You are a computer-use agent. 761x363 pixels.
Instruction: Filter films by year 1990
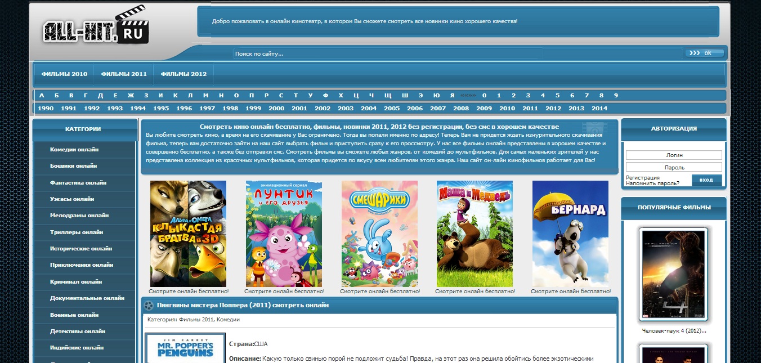(x=46, y=109)
